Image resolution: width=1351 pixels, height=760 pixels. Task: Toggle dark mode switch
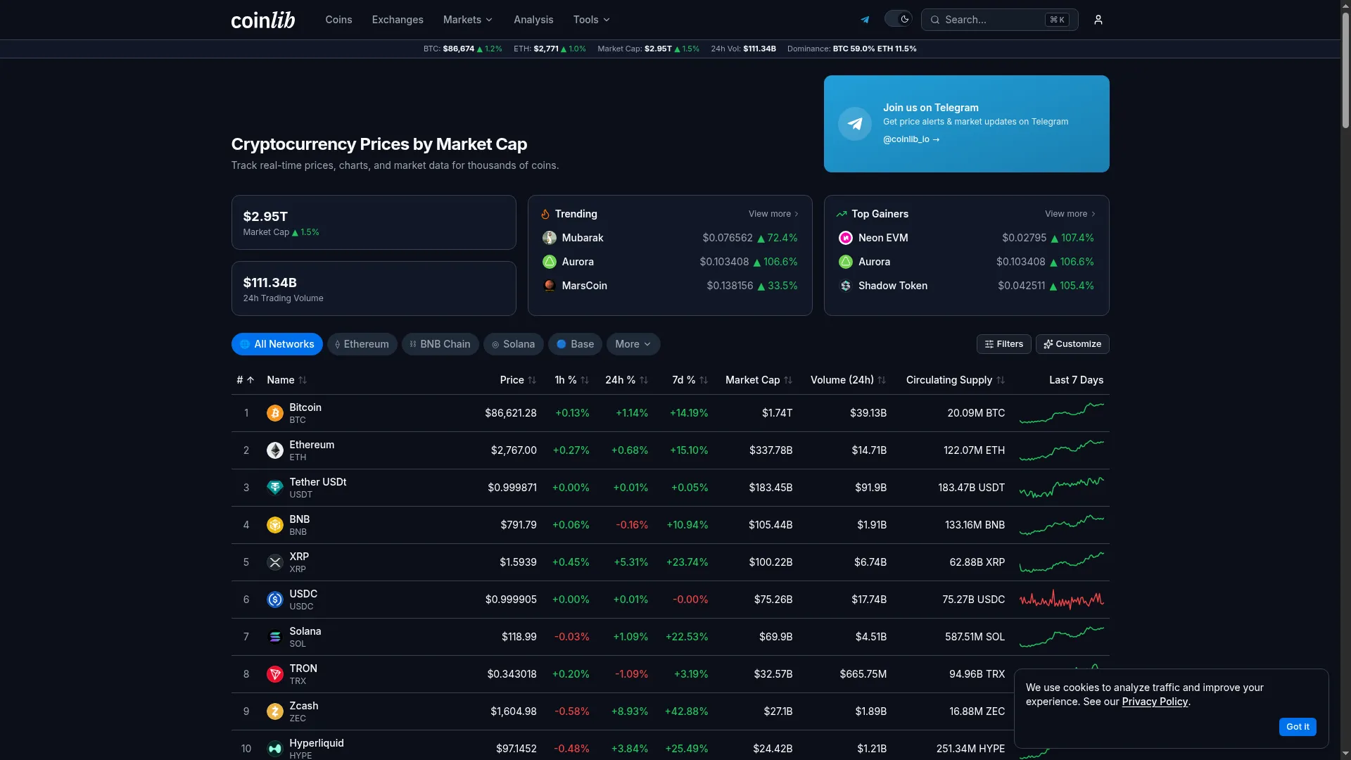point(899,19)
